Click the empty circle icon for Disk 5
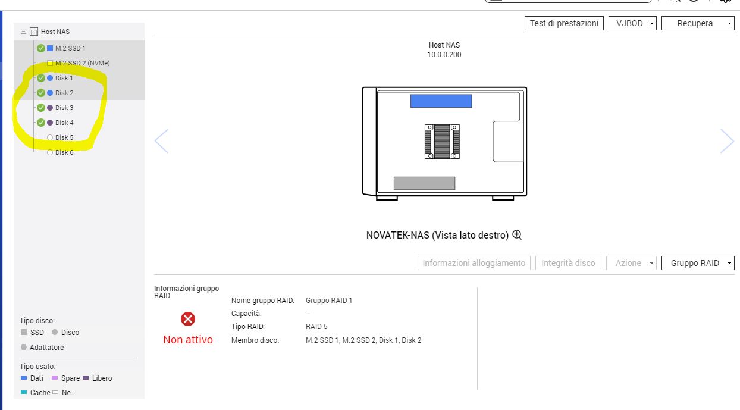The width and height of the screenshot is (740, 410). pyautogui.click(x=50, y=137)
